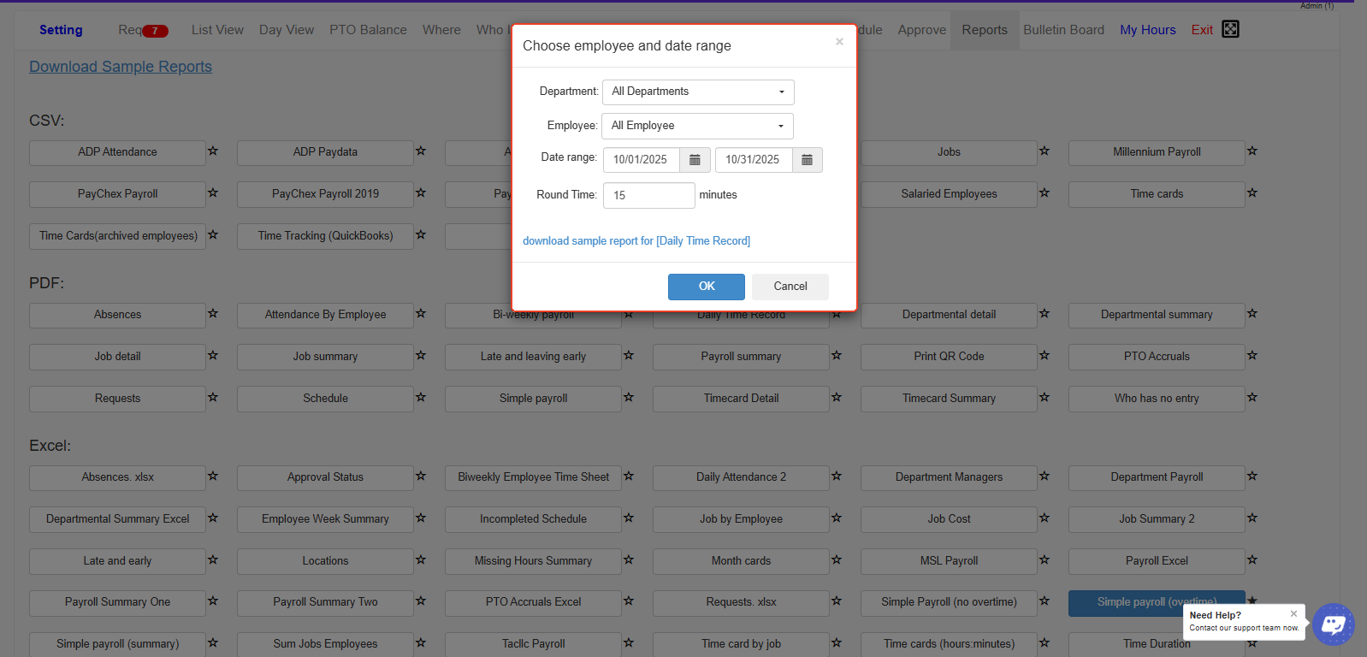
Task: Cancel the date range dialog
Action: (x=790, y=287)
